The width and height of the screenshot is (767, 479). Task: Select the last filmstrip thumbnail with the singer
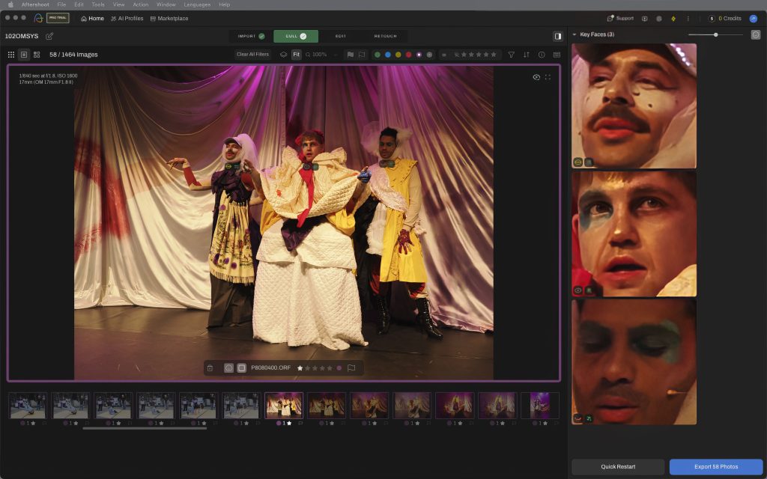point(540,406)
